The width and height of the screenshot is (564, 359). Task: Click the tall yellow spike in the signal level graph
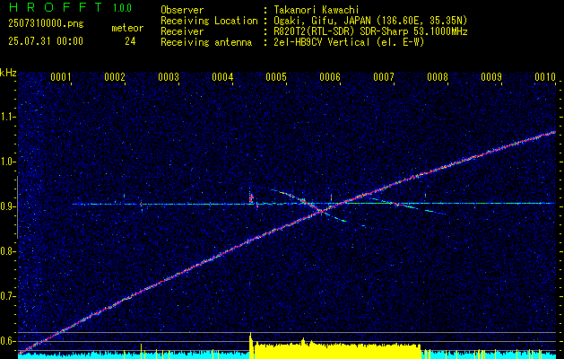[251, 346]
